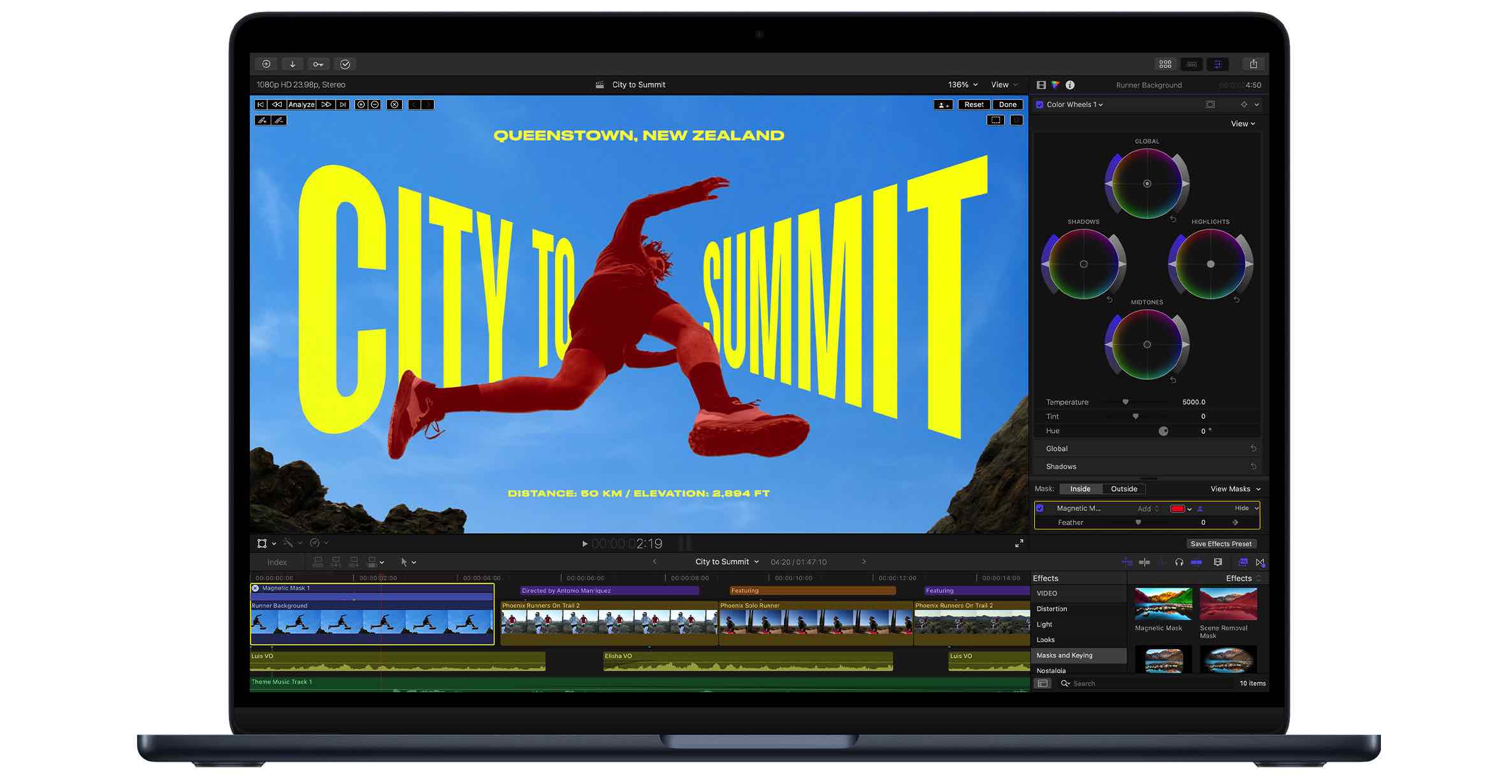The height and width of the screenshot is (777, 1495).
Task: Open the Color Inspector triangle icon
Action: pyautogui.click(x=1055, y=85)
